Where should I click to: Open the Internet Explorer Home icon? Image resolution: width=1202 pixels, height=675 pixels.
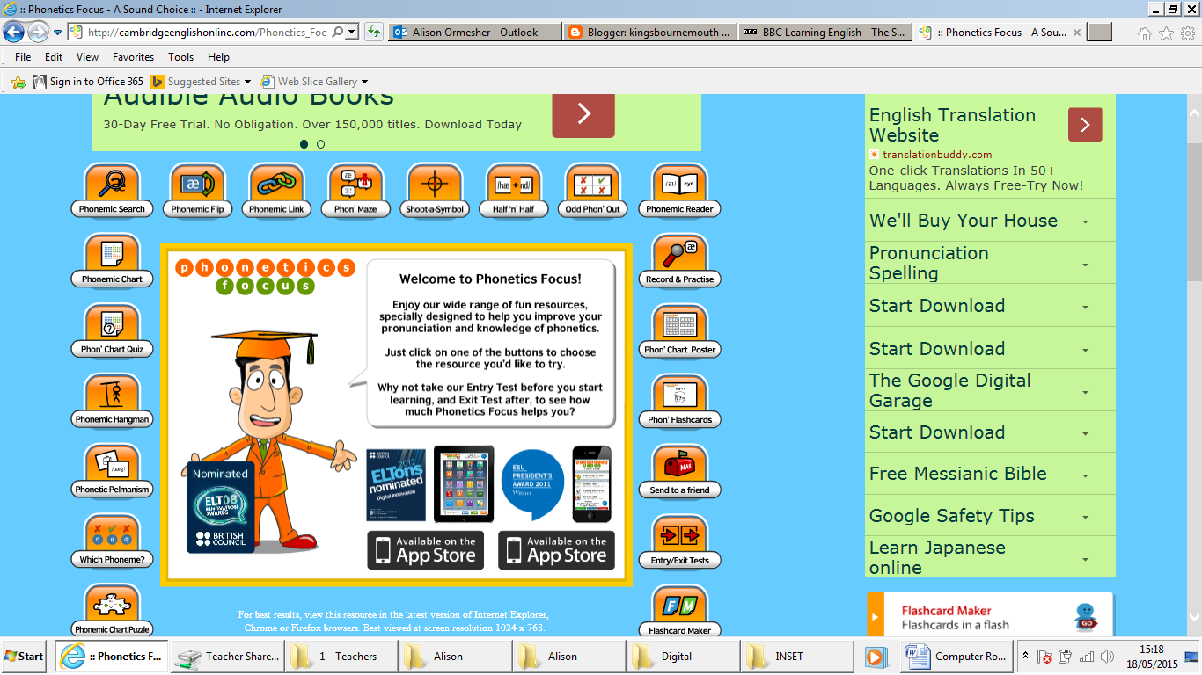pos(1144,33)
